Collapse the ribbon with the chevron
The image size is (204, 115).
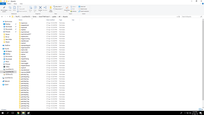(200, 4)
